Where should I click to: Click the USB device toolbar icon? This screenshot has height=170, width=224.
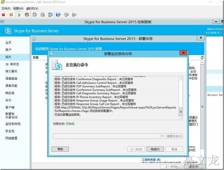point(74,14)
